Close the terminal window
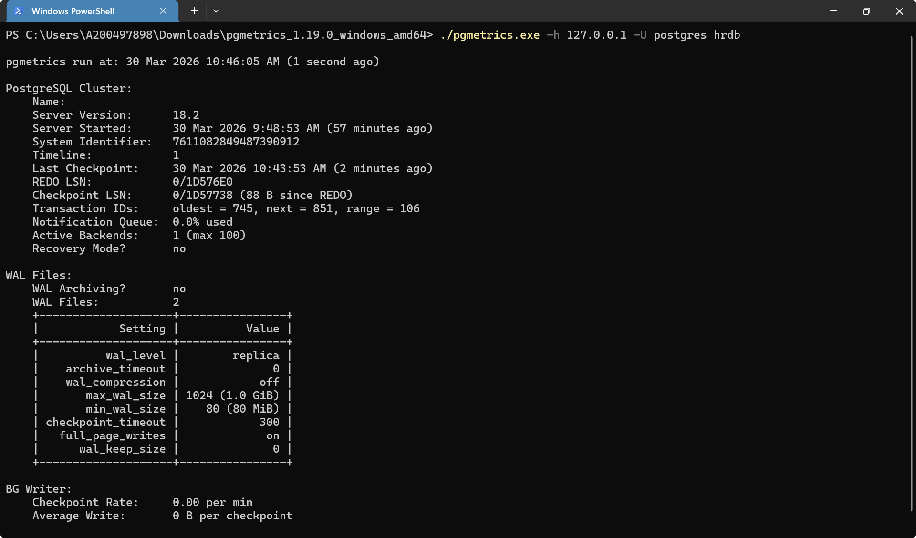916x538 pixels. click(899, 11)
